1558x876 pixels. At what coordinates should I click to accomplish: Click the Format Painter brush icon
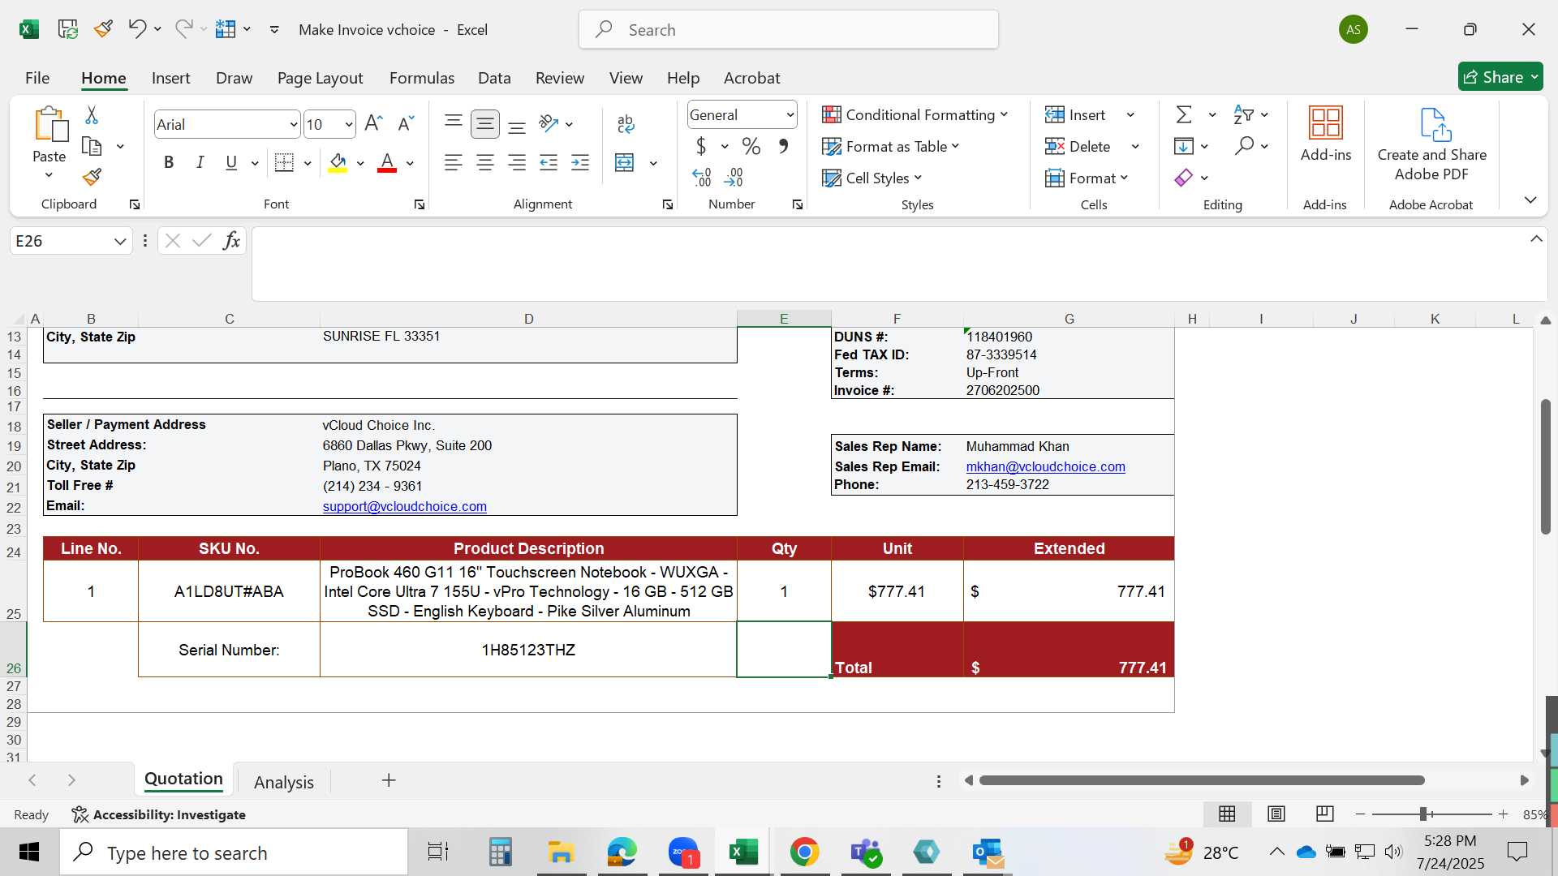tap(92, 177)
